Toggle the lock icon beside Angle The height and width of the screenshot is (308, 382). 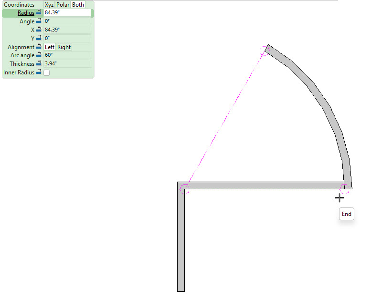(x=39, y=21)
